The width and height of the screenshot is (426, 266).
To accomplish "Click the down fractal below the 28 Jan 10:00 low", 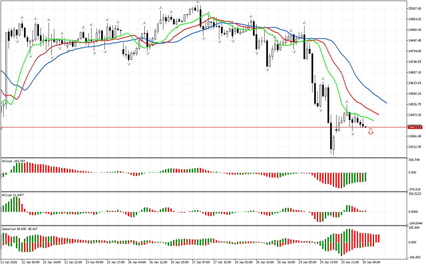I will point(267,69).
